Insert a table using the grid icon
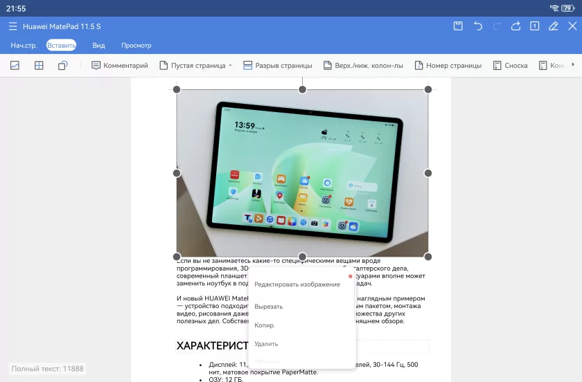 (x=39, y=65)
